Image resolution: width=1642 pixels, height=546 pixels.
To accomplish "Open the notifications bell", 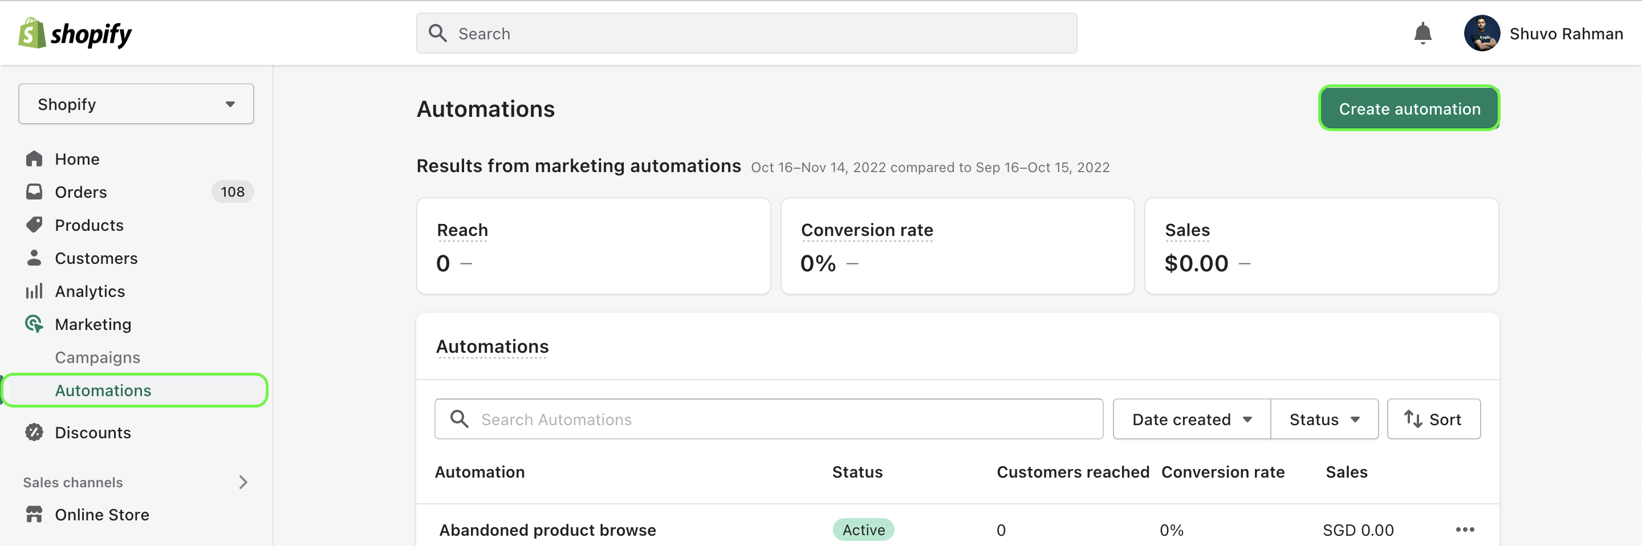I will click(1422, 33).
